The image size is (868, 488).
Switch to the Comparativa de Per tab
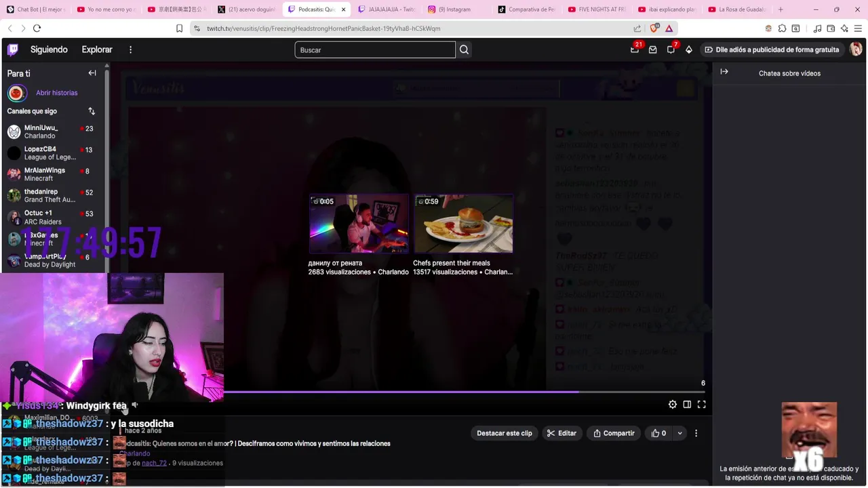526,9
